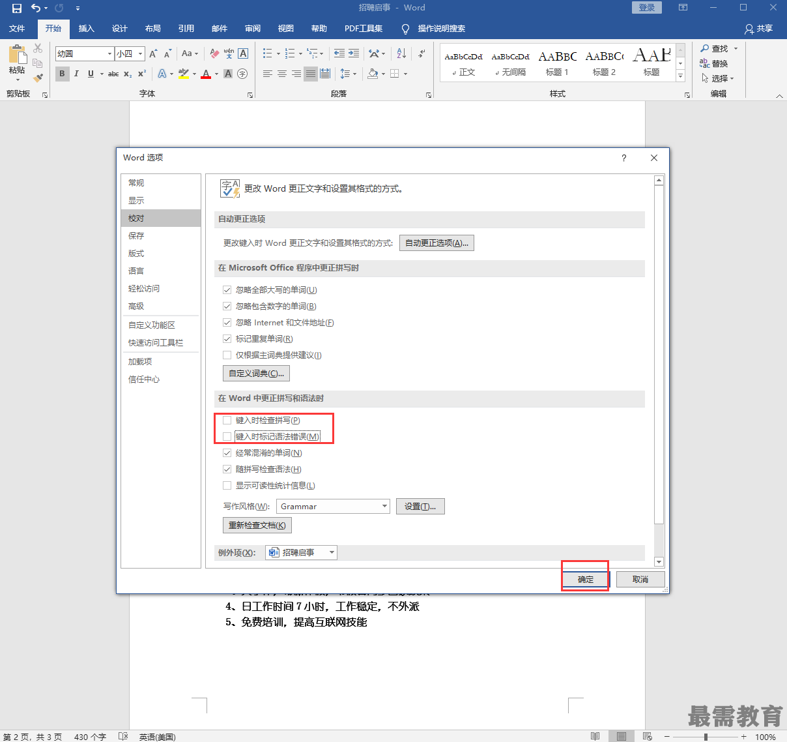Open font size 小四 dropdown
The image size is (787, 742).
coord(140,53)
